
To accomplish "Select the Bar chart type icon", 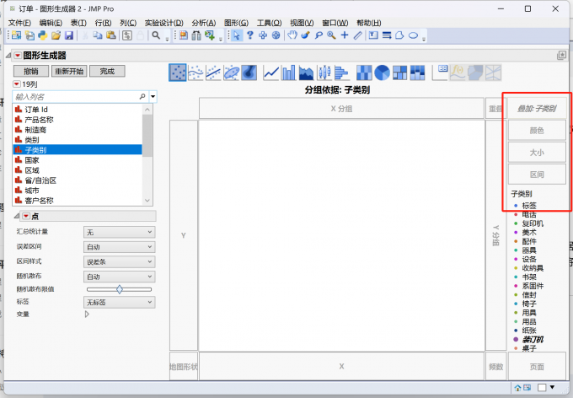I will (x=289, y=73).
